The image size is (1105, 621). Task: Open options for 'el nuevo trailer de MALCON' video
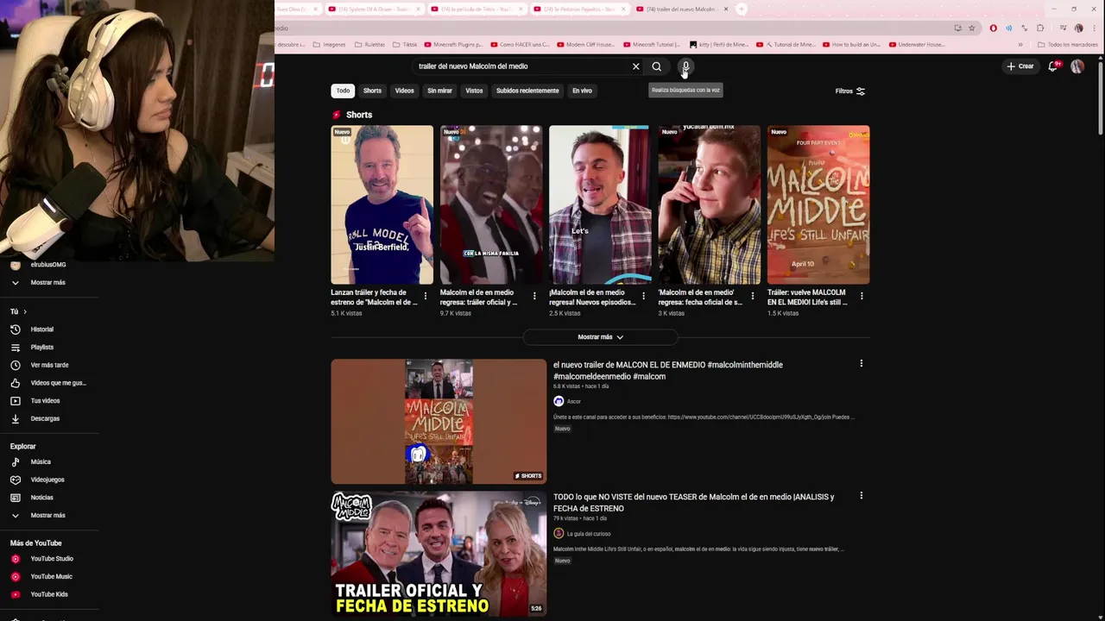861,364
